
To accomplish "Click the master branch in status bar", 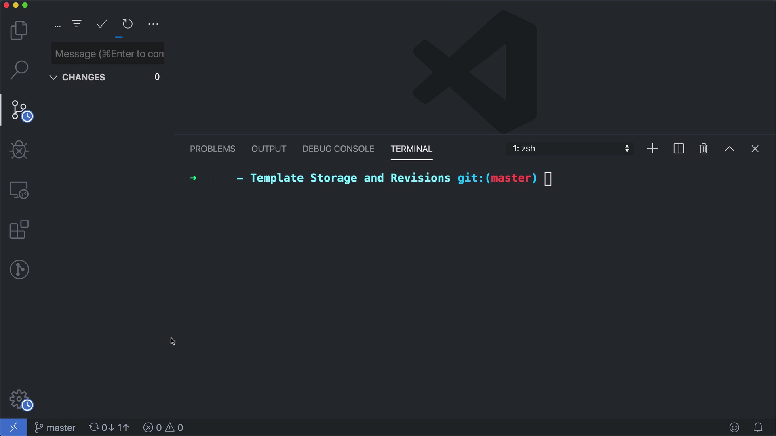I will point(55,428).
